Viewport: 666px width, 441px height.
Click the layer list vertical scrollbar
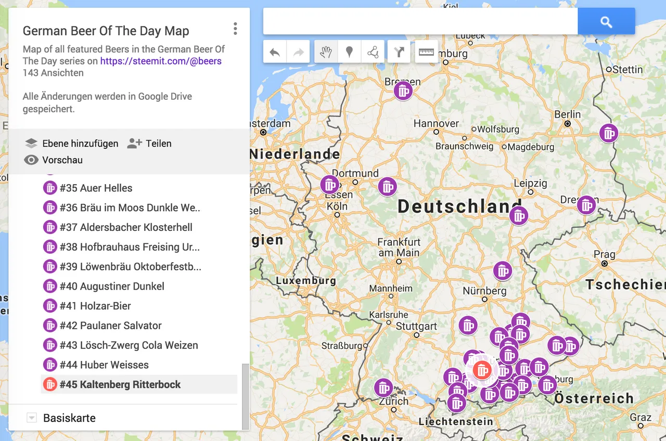tap(246, 396)
